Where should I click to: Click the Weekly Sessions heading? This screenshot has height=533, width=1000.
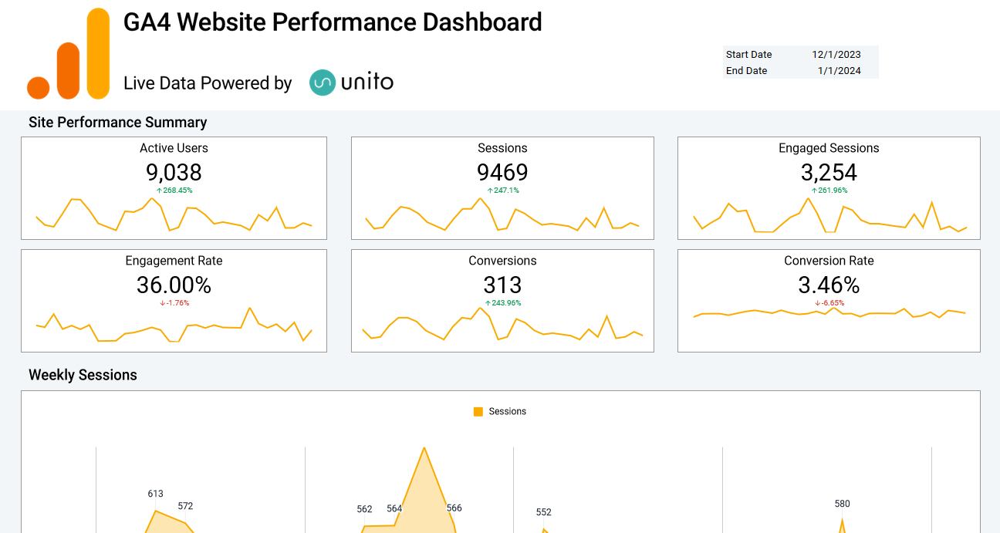[x=83, y=375]
